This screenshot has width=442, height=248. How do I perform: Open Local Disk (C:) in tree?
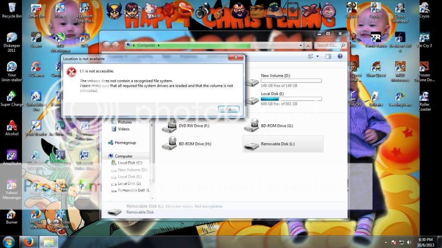click(126, 163)
